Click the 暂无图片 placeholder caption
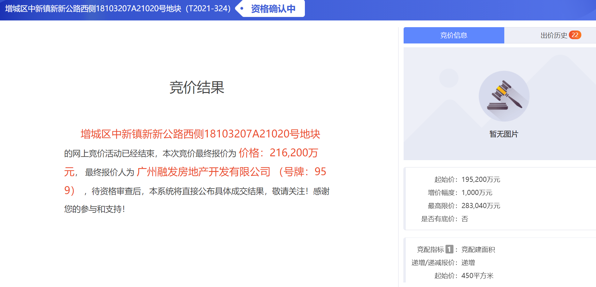The width and height of the screenshot is (596, 287). click(504, 134)
